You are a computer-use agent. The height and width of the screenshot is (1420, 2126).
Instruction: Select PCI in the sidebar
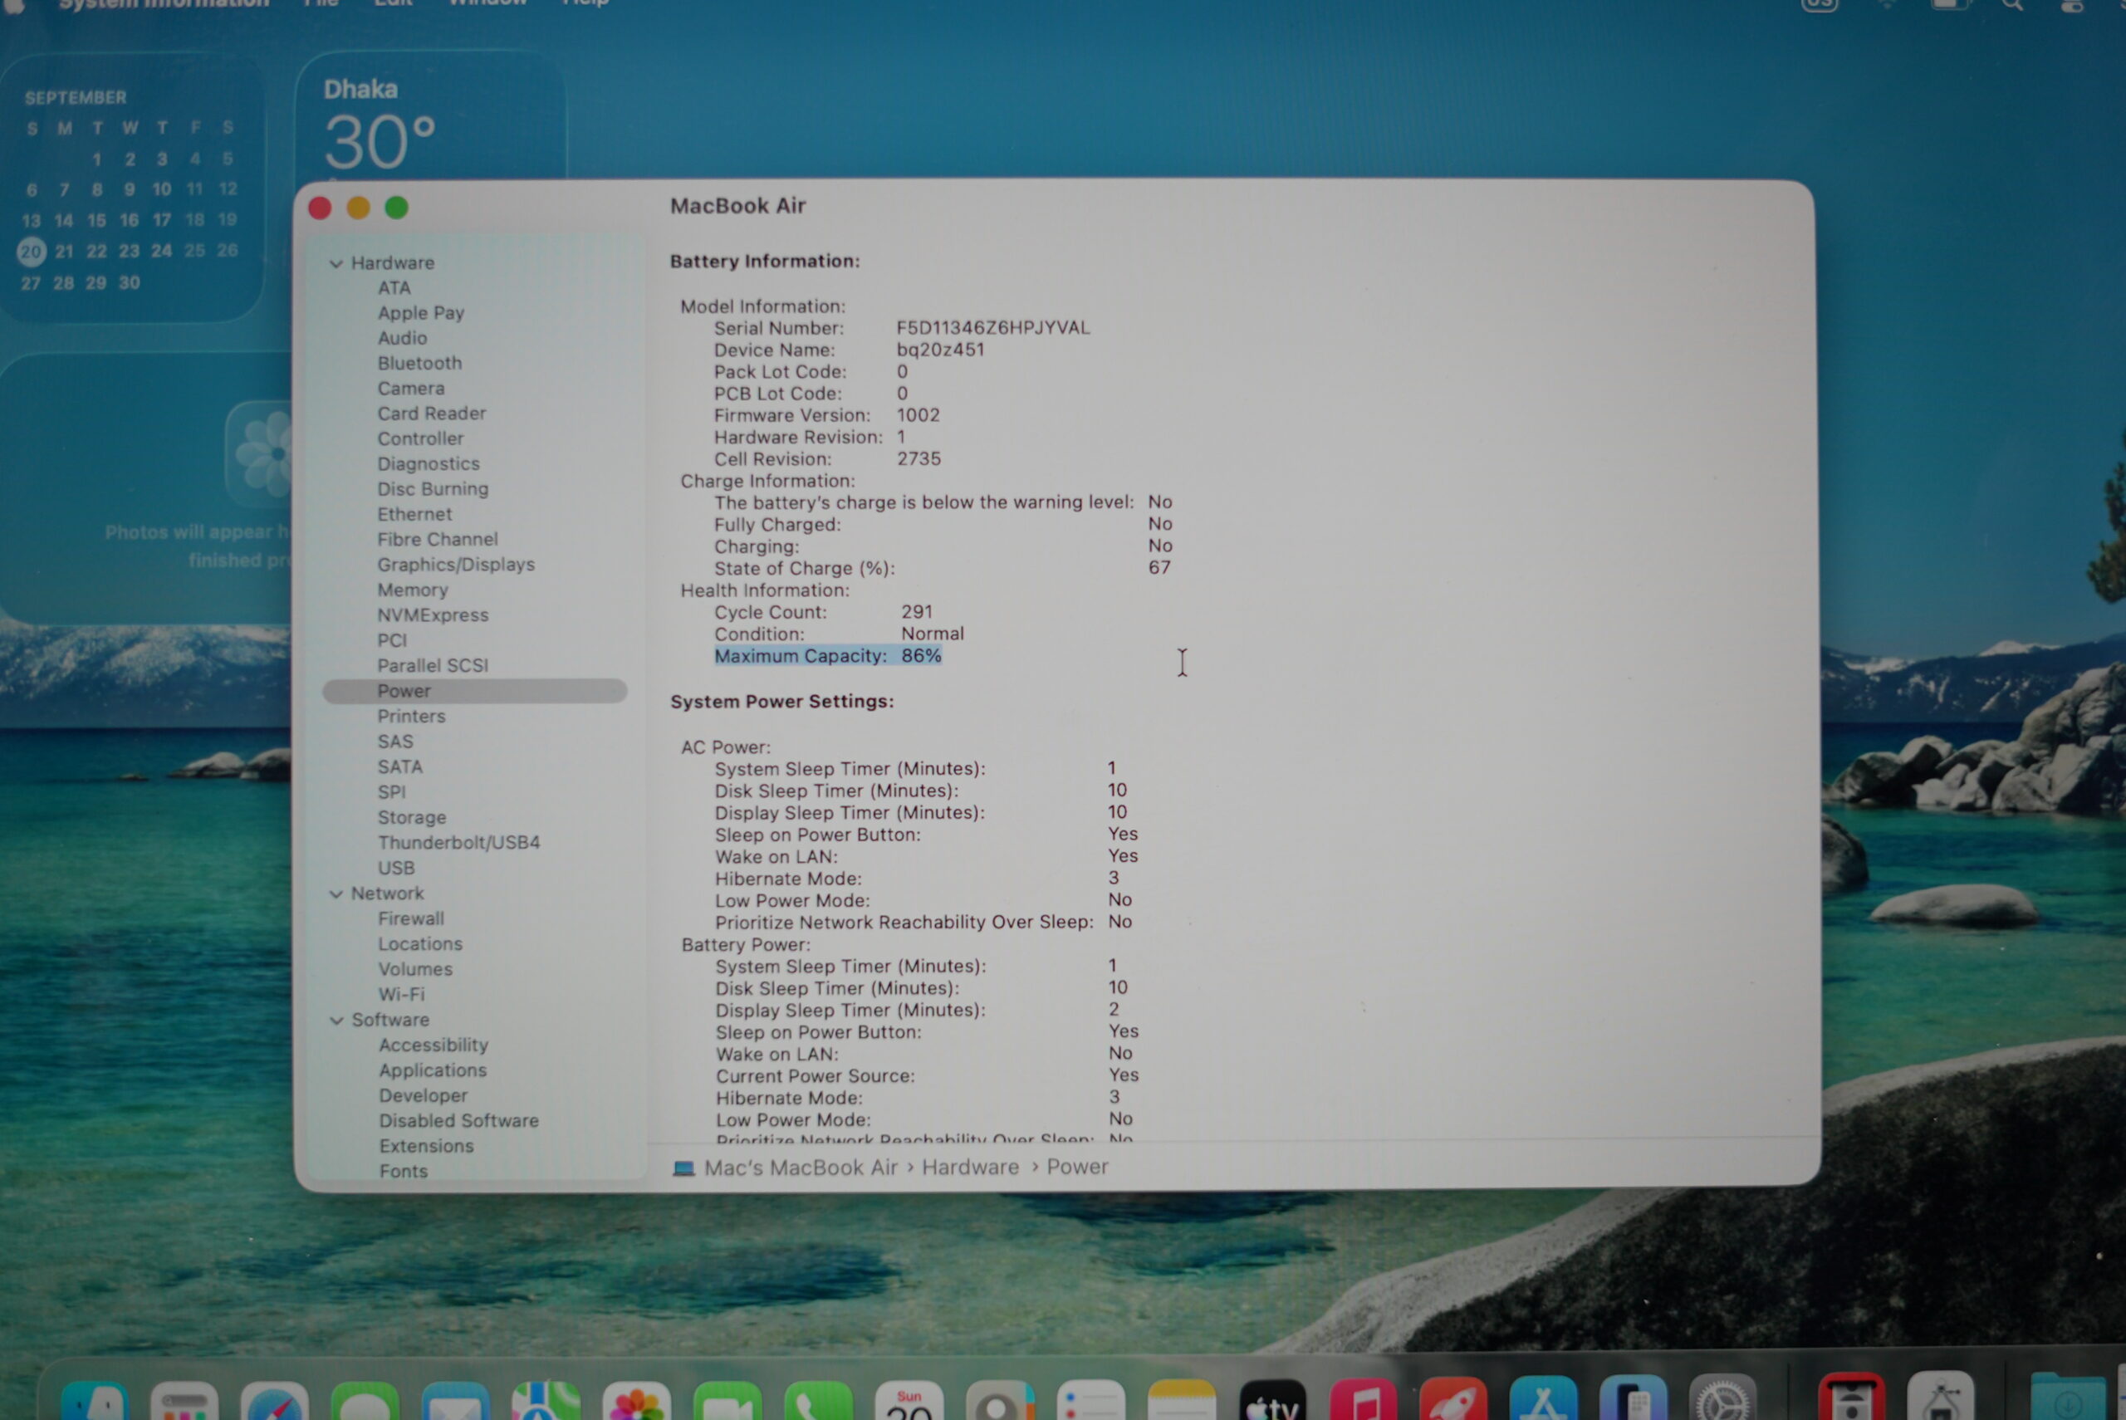pyautogui.click(x=392, y=641)
